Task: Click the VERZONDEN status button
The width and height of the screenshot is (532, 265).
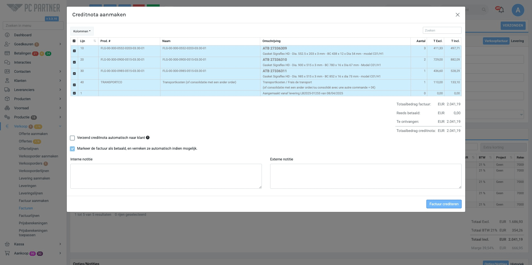Action: coord(513,25)
